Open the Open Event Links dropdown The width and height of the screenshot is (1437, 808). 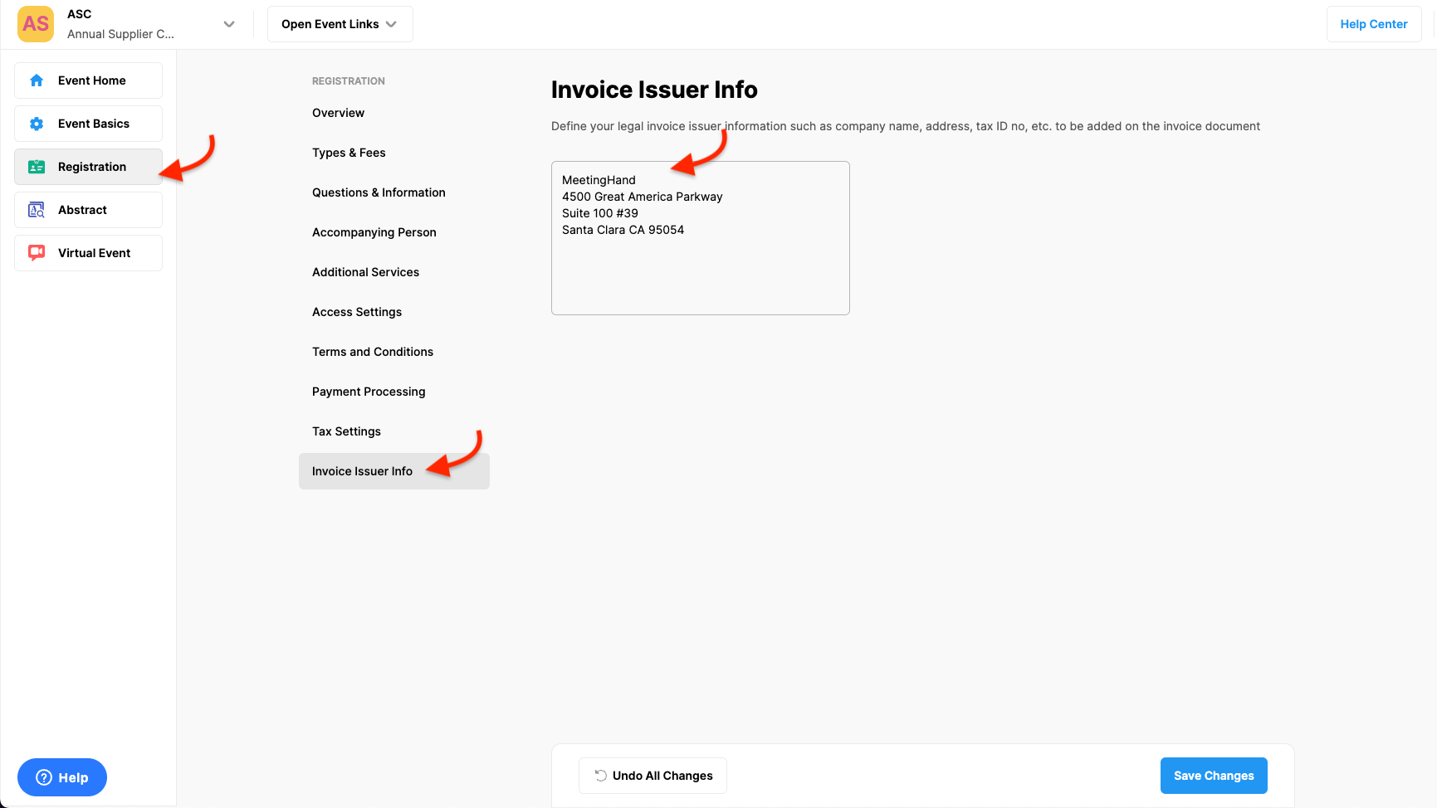tap(340, 24)
